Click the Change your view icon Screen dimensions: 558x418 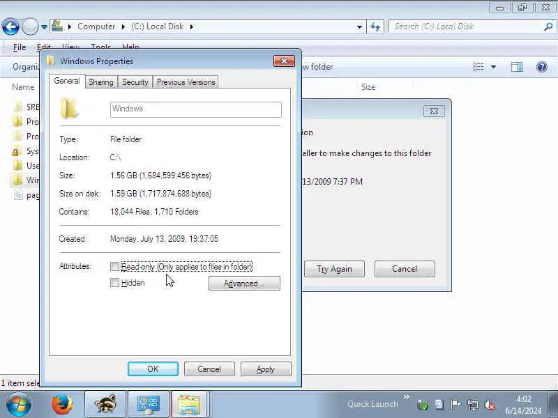(478, 67)
